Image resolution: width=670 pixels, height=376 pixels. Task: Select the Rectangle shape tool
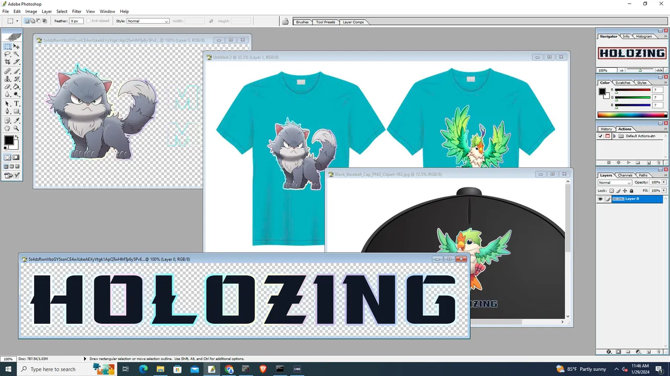point(16,111)
